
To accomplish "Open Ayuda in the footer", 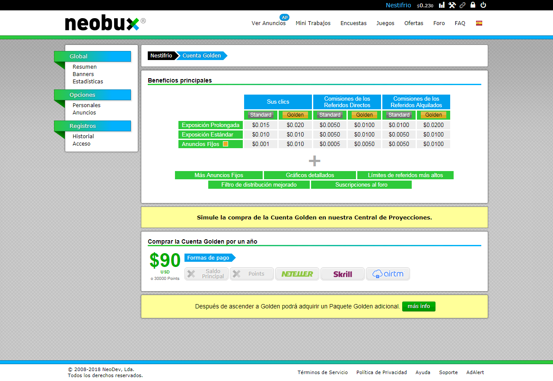I will pyautogui.click(x=423, y=372).
